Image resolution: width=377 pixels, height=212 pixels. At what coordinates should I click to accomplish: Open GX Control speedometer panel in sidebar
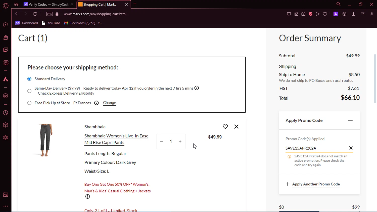[x=6, y=25]
